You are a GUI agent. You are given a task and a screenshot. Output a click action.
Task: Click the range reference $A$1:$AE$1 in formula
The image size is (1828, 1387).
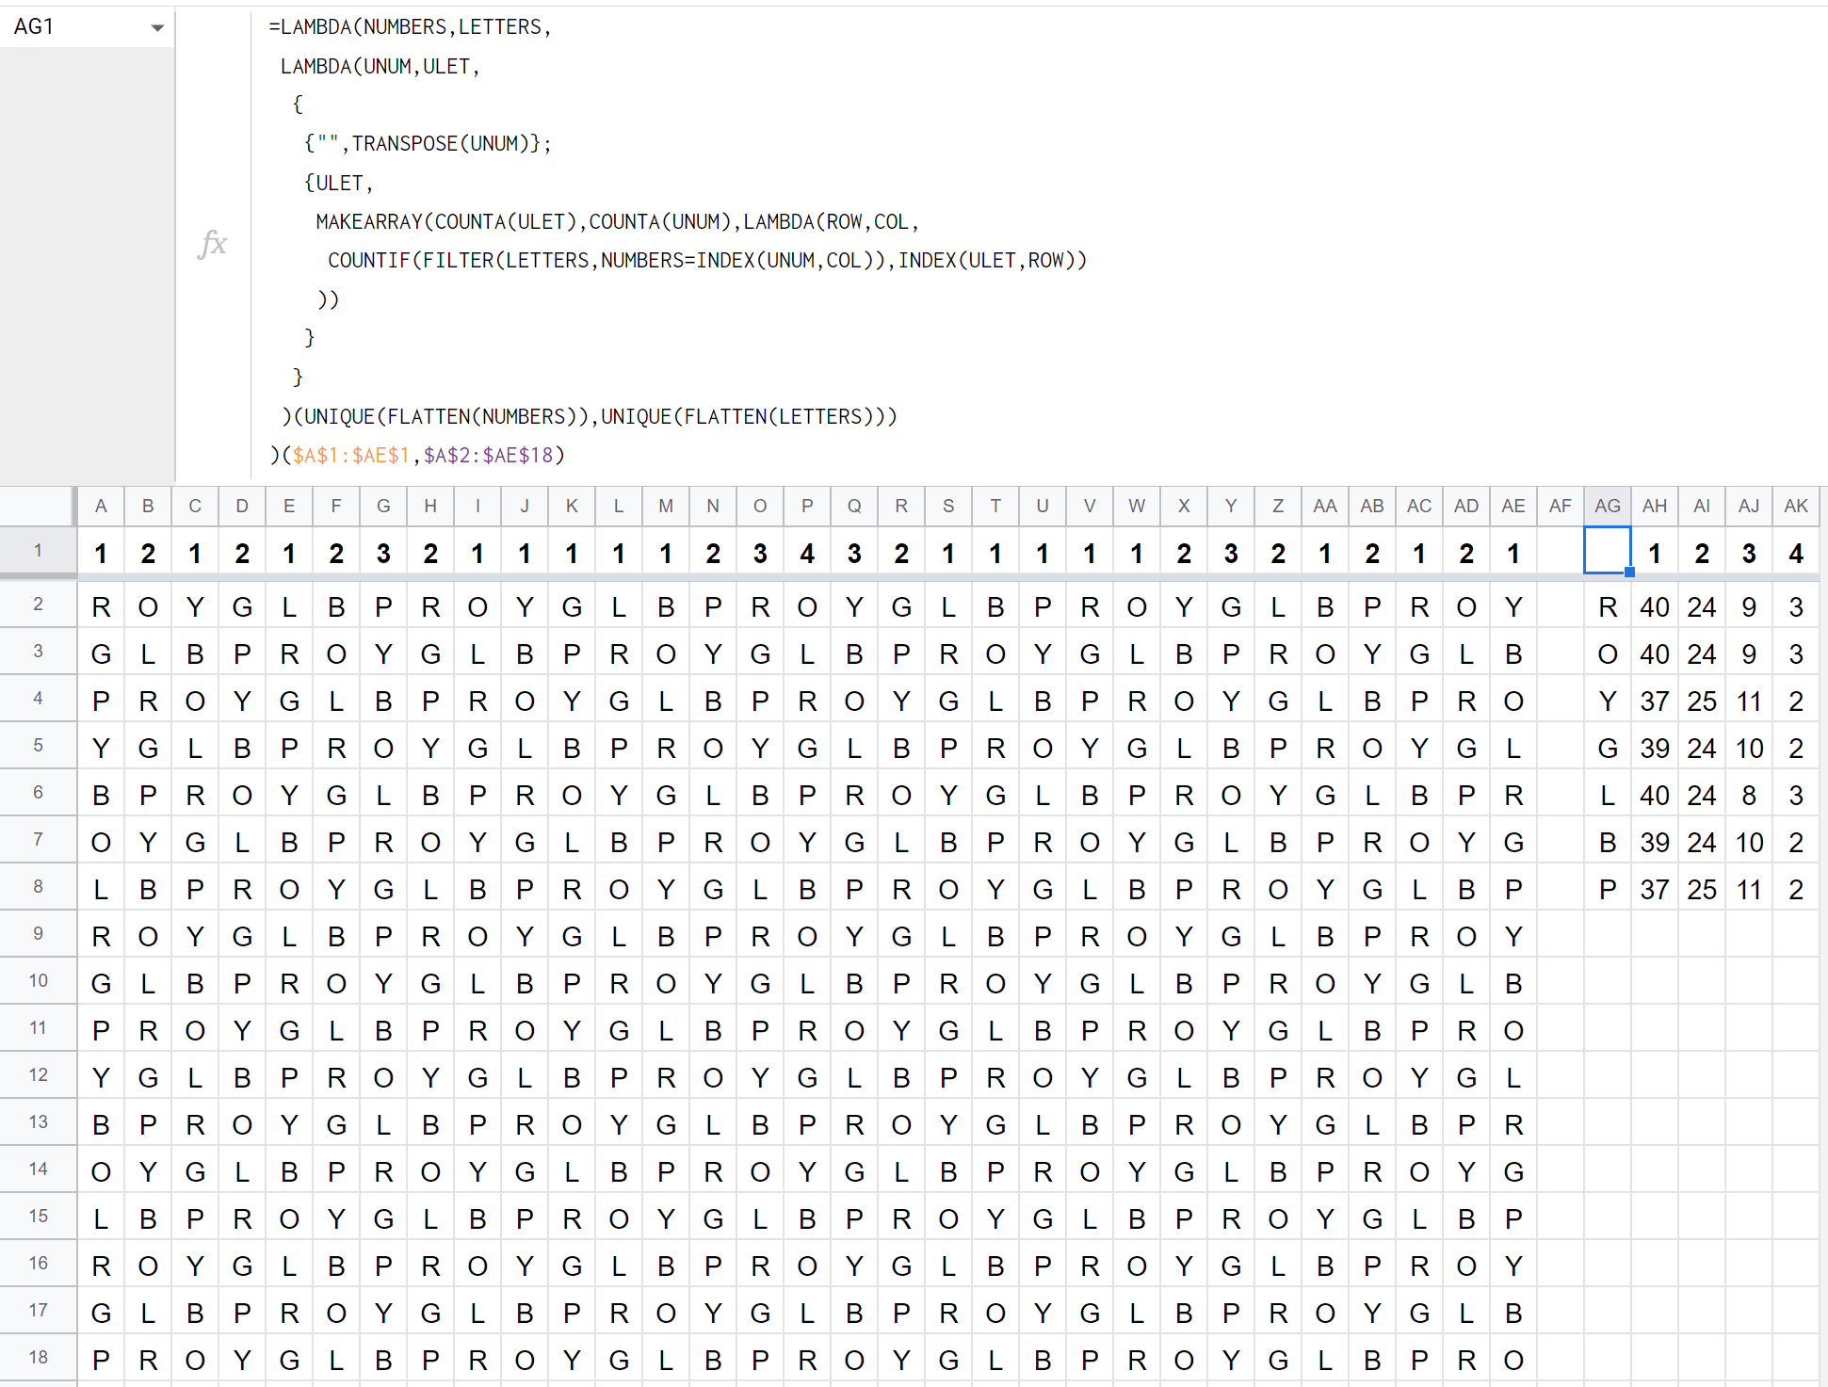(351, 456)
